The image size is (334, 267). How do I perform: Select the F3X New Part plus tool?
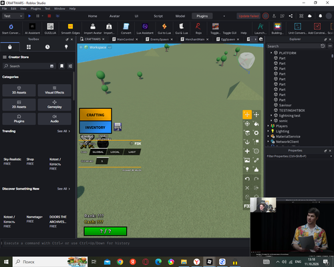click(x=247, y=151)
